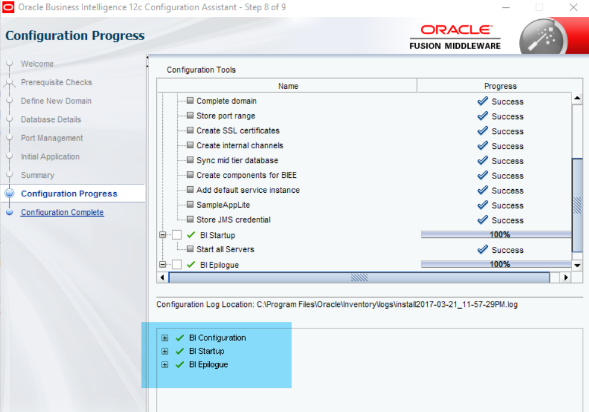The width and height of the screenshot is (589, 412).
Task: Click the horizontal scrollbar thumb
Action: (359, 277)
